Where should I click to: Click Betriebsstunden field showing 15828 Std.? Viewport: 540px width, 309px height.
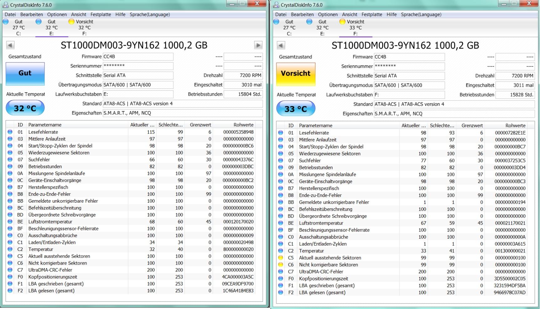point(515,95)
